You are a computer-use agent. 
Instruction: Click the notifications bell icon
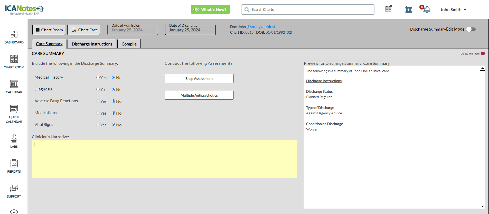pyautogui.click(x=427, y=10)
